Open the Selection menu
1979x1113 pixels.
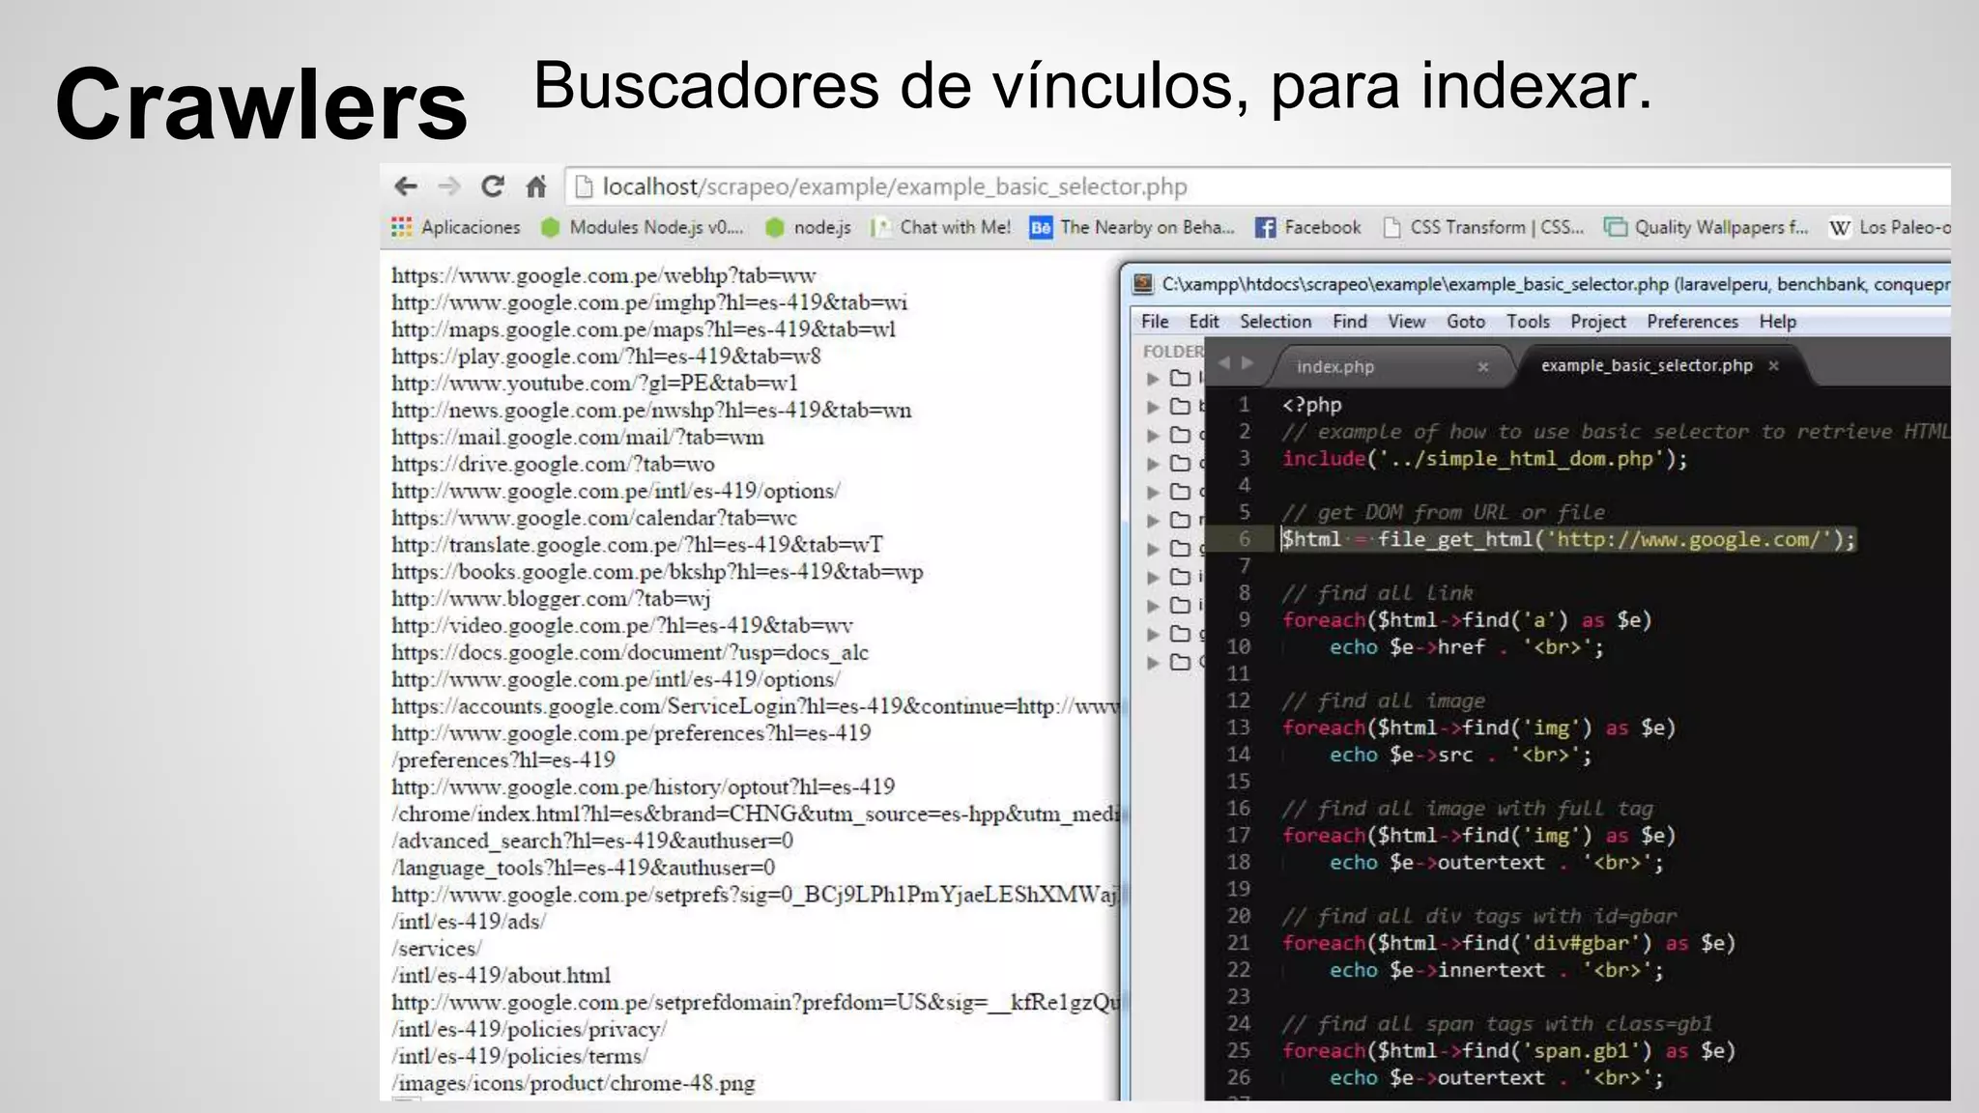1276,322
